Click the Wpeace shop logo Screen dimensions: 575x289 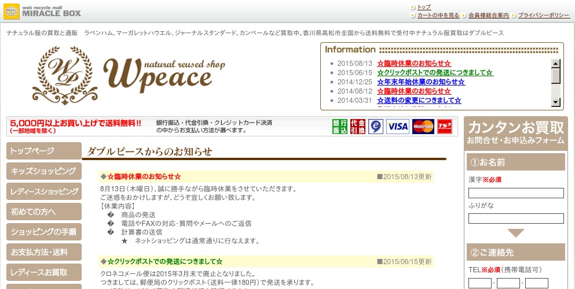tap(129, 74)
